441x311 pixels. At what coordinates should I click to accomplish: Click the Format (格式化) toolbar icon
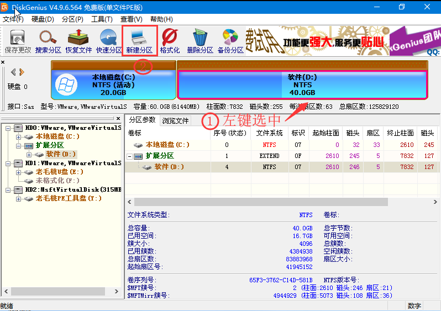[x=170, y=41]
